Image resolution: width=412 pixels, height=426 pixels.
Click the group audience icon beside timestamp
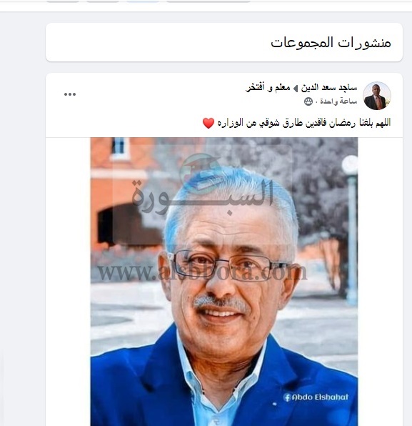pos(308,101)
